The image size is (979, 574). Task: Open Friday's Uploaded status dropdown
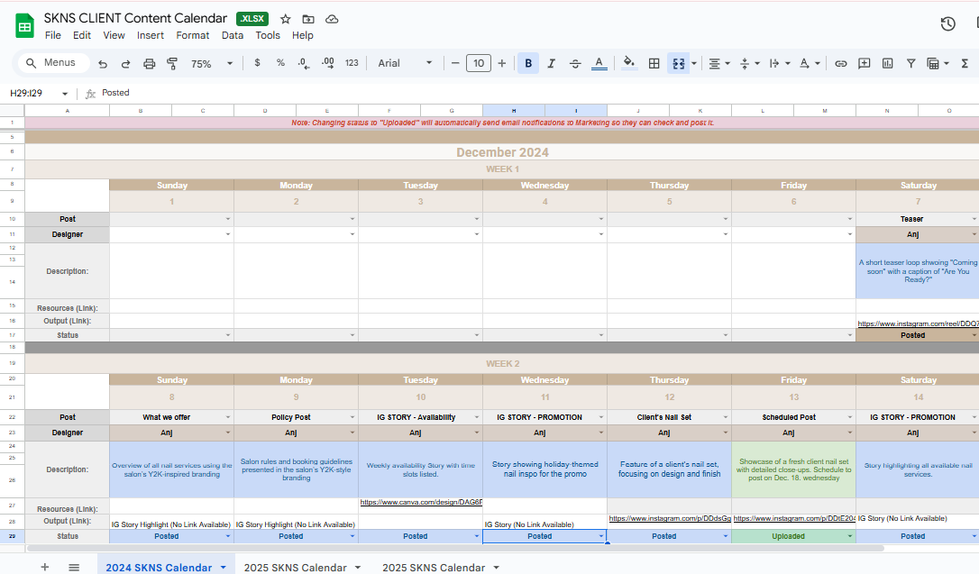click(849, 536)
